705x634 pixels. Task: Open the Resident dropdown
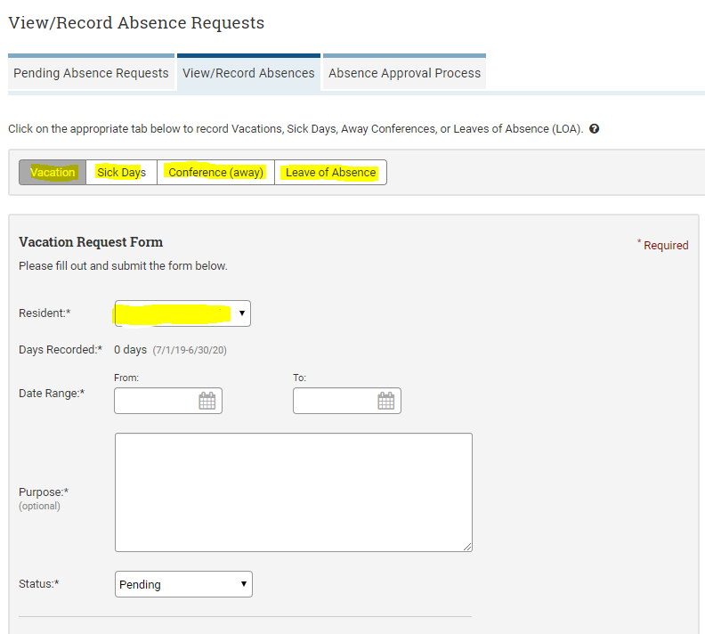(x=182, y=313)
